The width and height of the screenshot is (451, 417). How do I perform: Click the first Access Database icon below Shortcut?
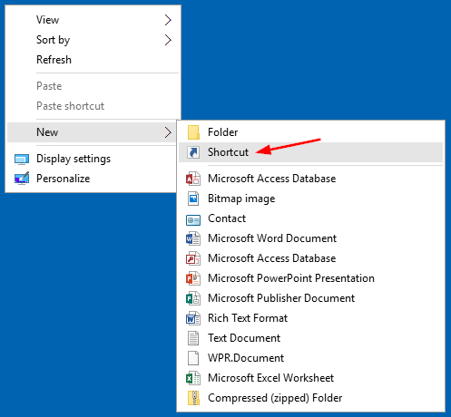point(193,179)
